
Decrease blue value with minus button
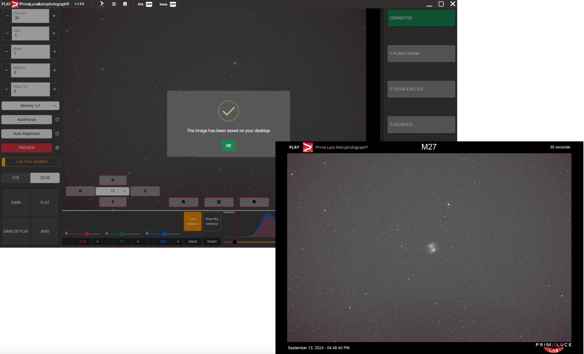148,242
